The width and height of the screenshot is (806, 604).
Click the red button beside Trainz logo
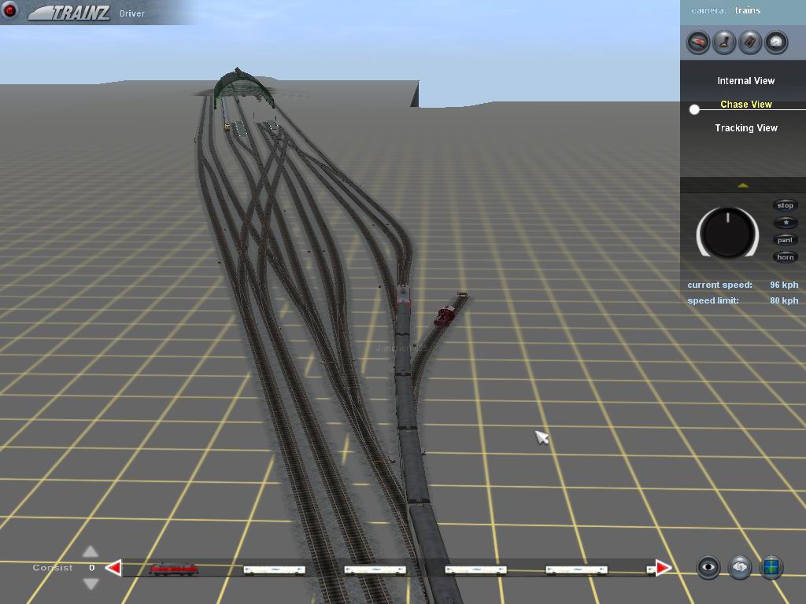(x=10, y=11)
